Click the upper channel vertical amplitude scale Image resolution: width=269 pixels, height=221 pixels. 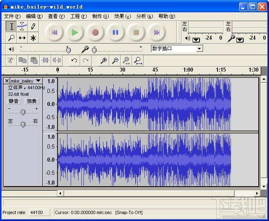point(50,104)
